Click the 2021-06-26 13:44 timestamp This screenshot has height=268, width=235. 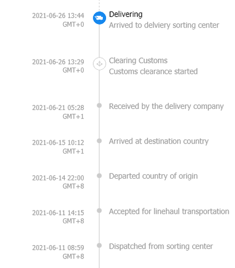point(58,16)
